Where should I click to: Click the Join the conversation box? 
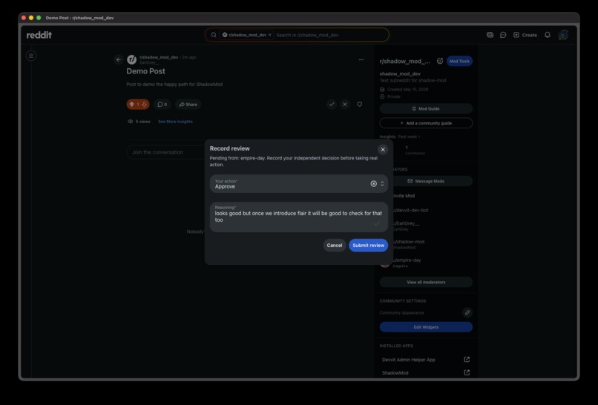click(166, 152)
